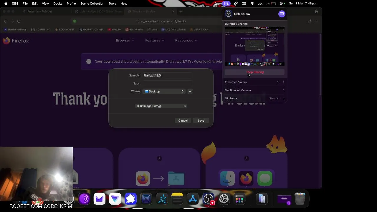Screen dimensions: 377x212
Task: Open TheHackerNews bookmark
Action: [15, 29]
